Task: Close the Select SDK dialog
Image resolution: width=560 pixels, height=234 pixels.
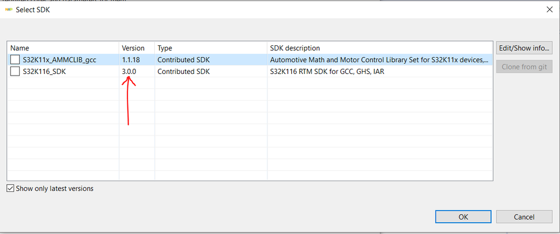Action: click(x=550, y=10)
